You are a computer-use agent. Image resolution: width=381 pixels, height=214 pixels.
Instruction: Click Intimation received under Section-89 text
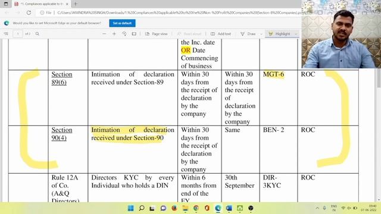(x=133, y=78)
